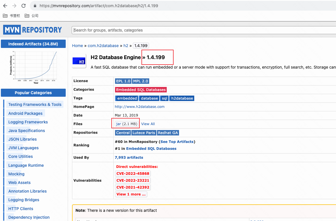The height and width of the screenshot is (221, 336).
Task: Click the H2 Database Engine logo icon
Action: tap(79, 61)
